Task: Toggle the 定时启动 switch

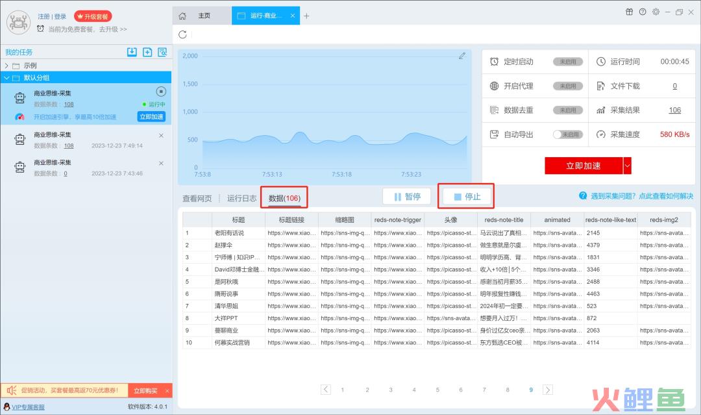Action: coord(568,62)
